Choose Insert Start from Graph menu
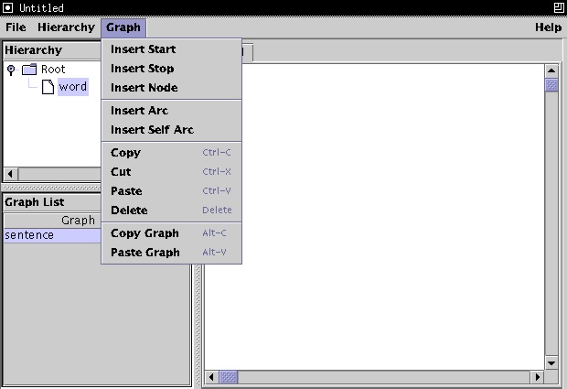Screen dimensions: 567x389 pos(171,49)
